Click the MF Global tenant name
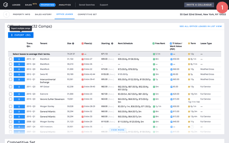Viewport: 229px width, 143px height. click(x=45, y=87)
